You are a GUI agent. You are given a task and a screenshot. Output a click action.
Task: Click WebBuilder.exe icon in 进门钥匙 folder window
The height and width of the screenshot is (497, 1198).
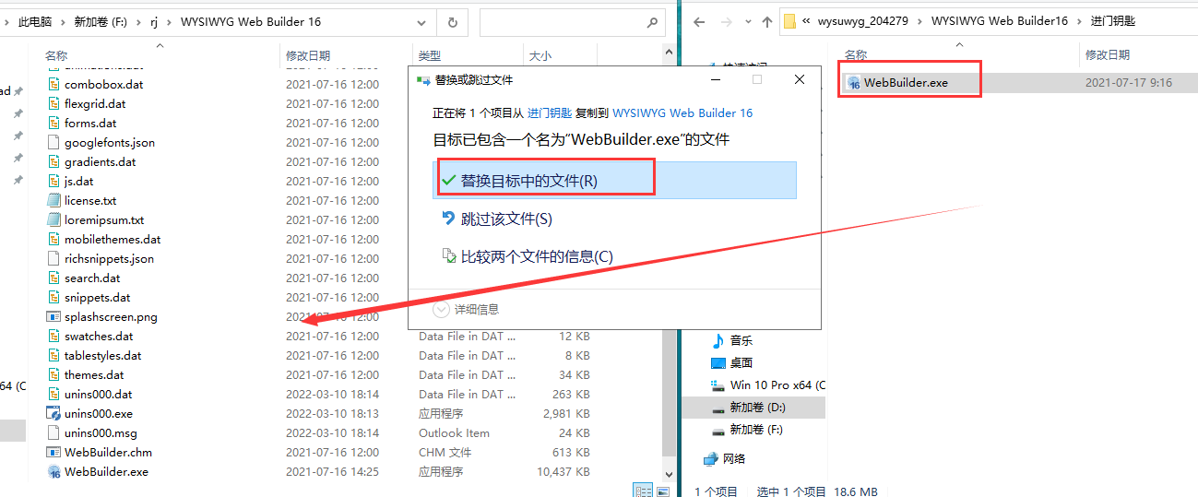click(x=853, y=83)
